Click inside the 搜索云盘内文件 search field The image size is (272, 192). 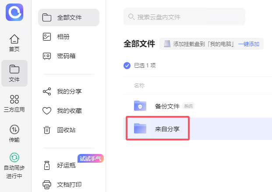tap(184, 17)
